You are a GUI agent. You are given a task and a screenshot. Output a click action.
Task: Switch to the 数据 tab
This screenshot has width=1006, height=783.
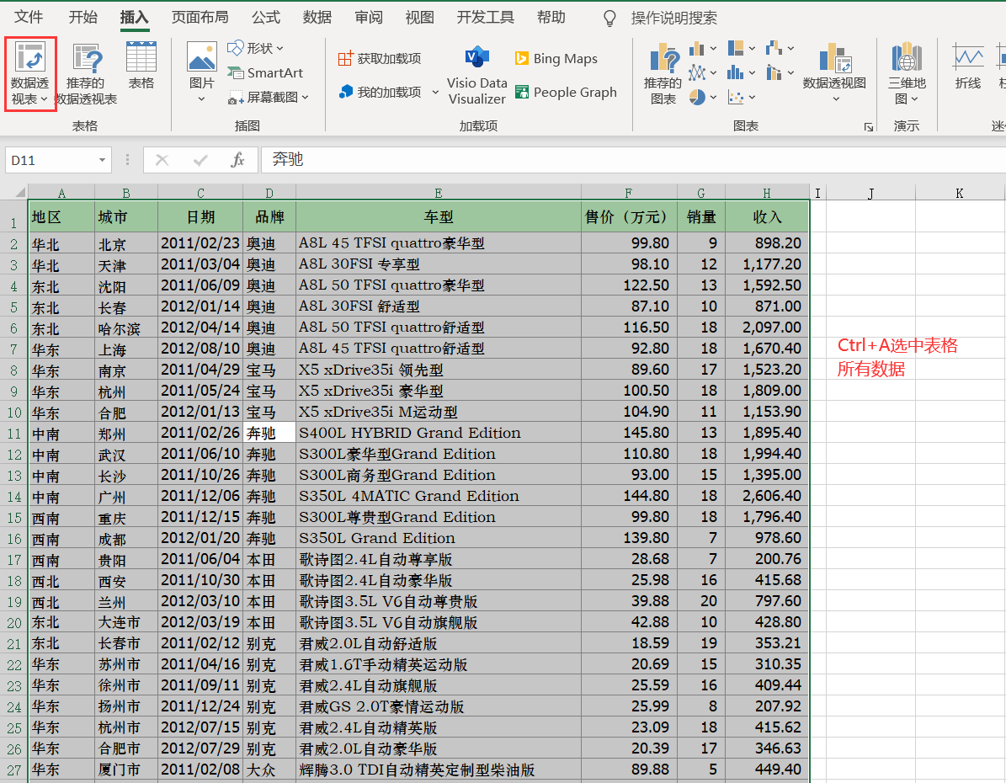[317, 18]
